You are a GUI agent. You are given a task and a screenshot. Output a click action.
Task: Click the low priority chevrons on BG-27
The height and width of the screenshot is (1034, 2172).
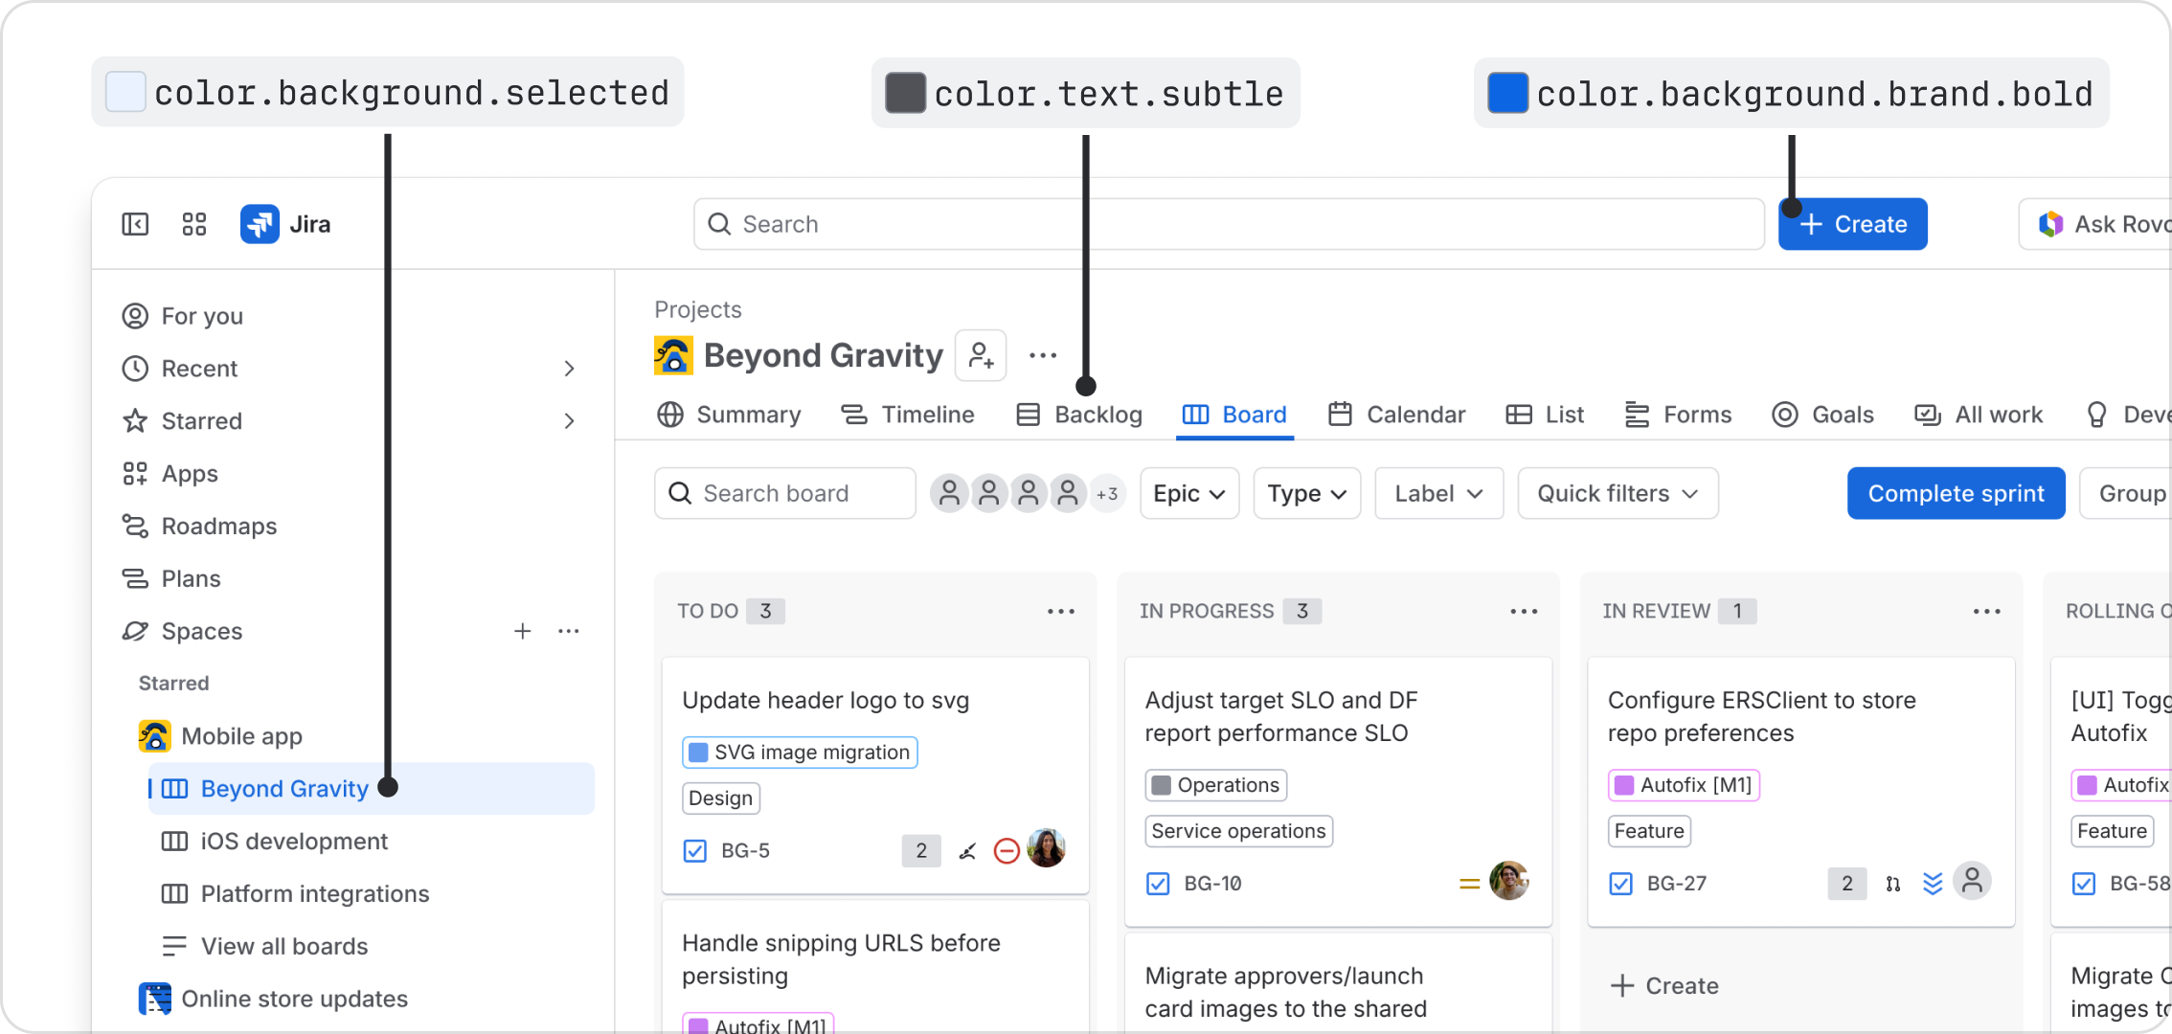click(x=1933, y=884)
